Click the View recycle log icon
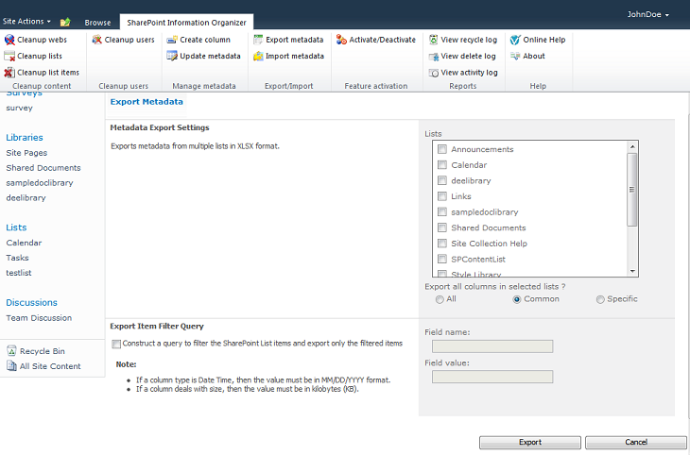Screen dimensions: 690x455 (x=434, y=40)
